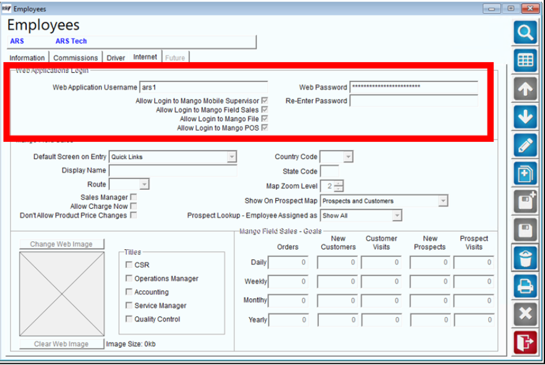The height and width of the screenshot is (365, 545).
Task: Click the Yearly Orders goal field
Action: [288, 320]
